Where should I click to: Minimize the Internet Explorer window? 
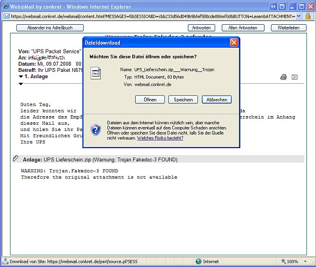(x=292, y=7)
